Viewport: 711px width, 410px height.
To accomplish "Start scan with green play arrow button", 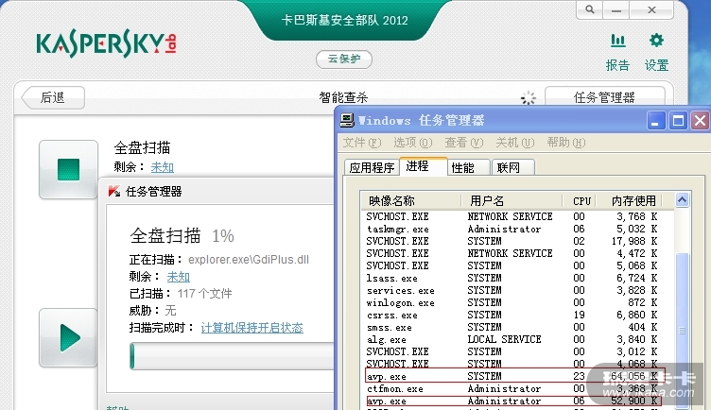I will click(x=68, y=337).
